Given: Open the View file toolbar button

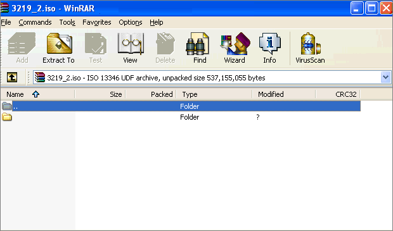Looking at the screenshot, I should click(131, 47).
